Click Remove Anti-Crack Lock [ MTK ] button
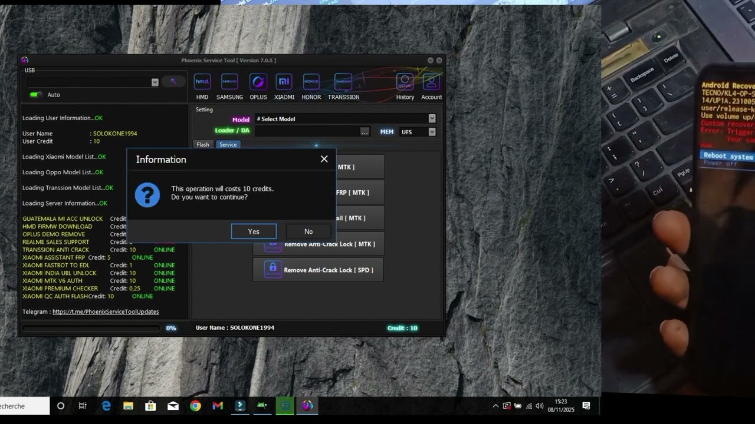The width and height of the screenshot is (755, 424). click(319, 244)
